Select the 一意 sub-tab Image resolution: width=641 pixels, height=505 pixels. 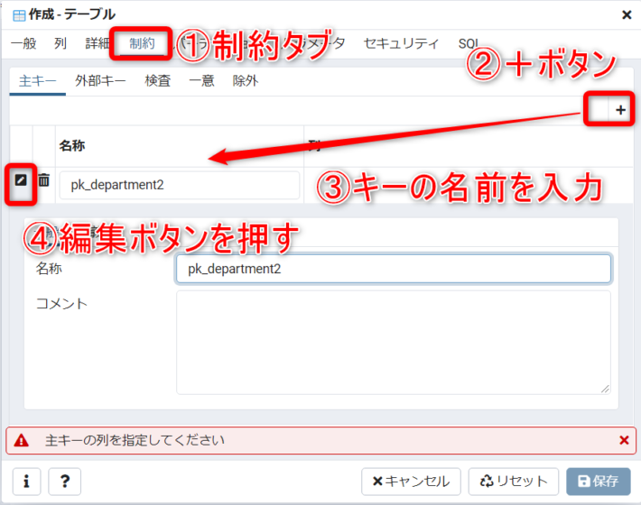click(202, 80)
